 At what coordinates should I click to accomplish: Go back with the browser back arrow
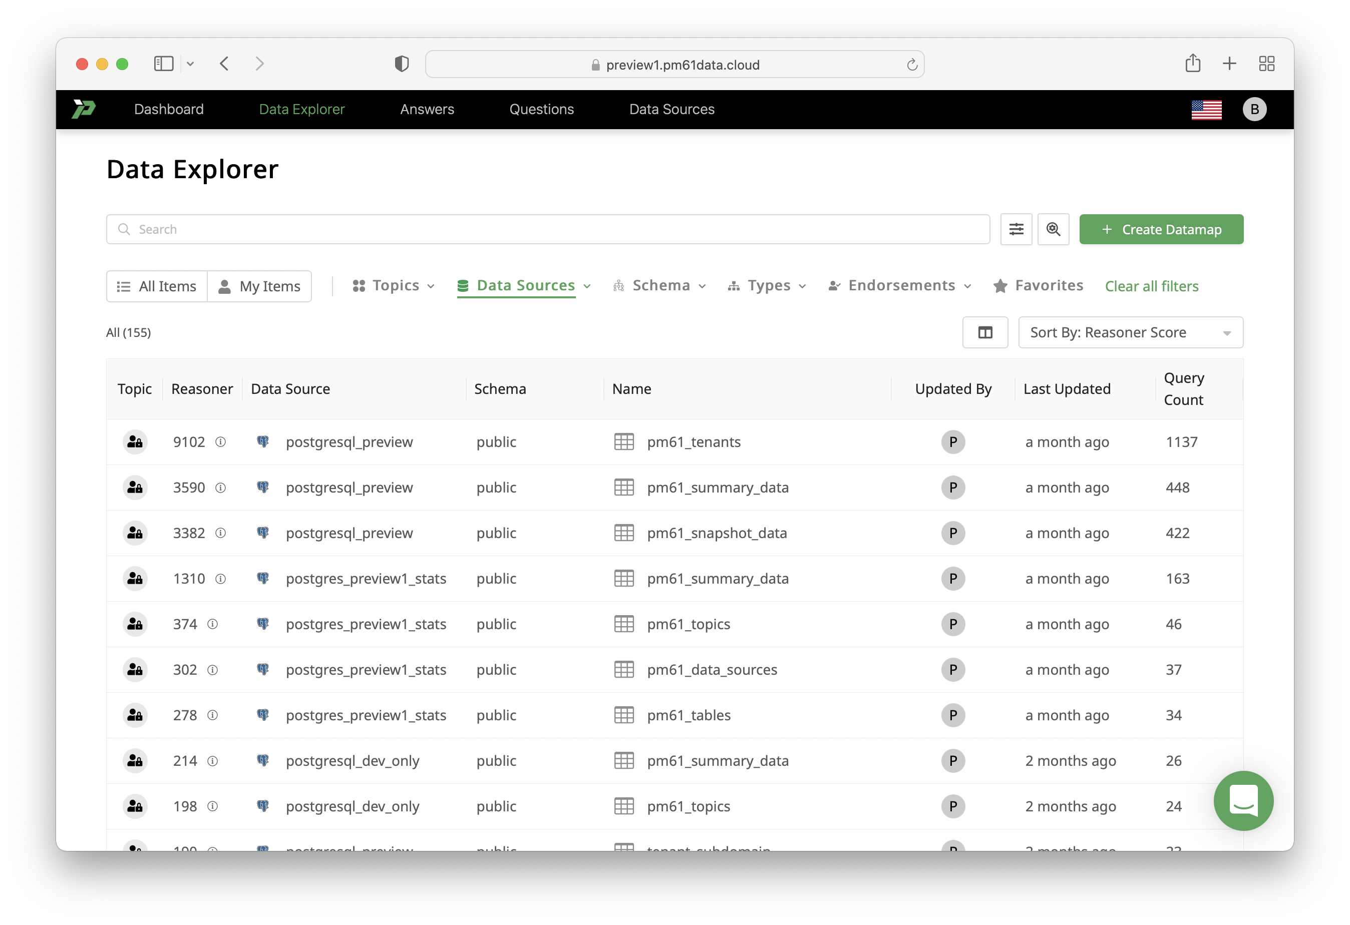click(x=224, y=63)
